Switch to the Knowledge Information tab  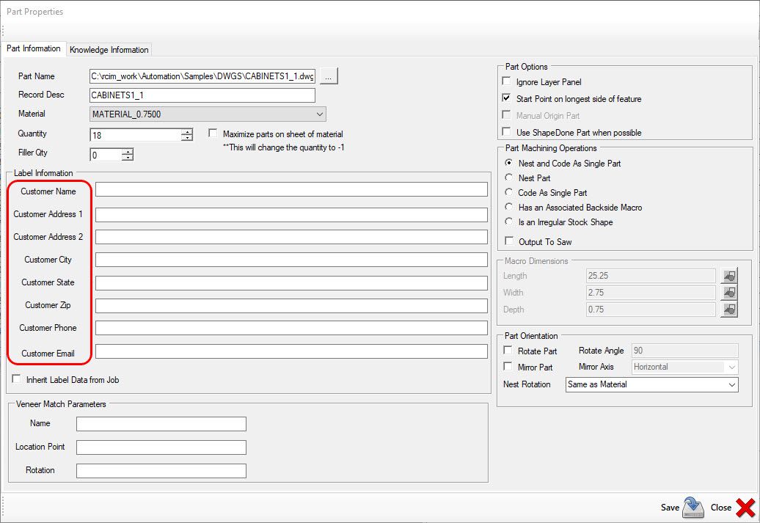pyautogui.click(x=109, y=48)
